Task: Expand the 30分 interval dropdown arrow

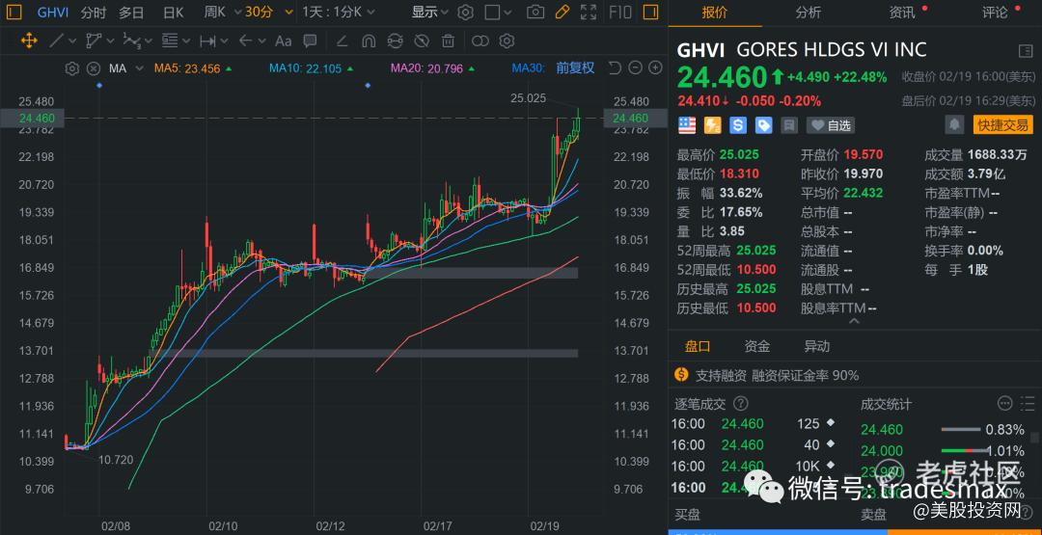Action: [288, 12]
